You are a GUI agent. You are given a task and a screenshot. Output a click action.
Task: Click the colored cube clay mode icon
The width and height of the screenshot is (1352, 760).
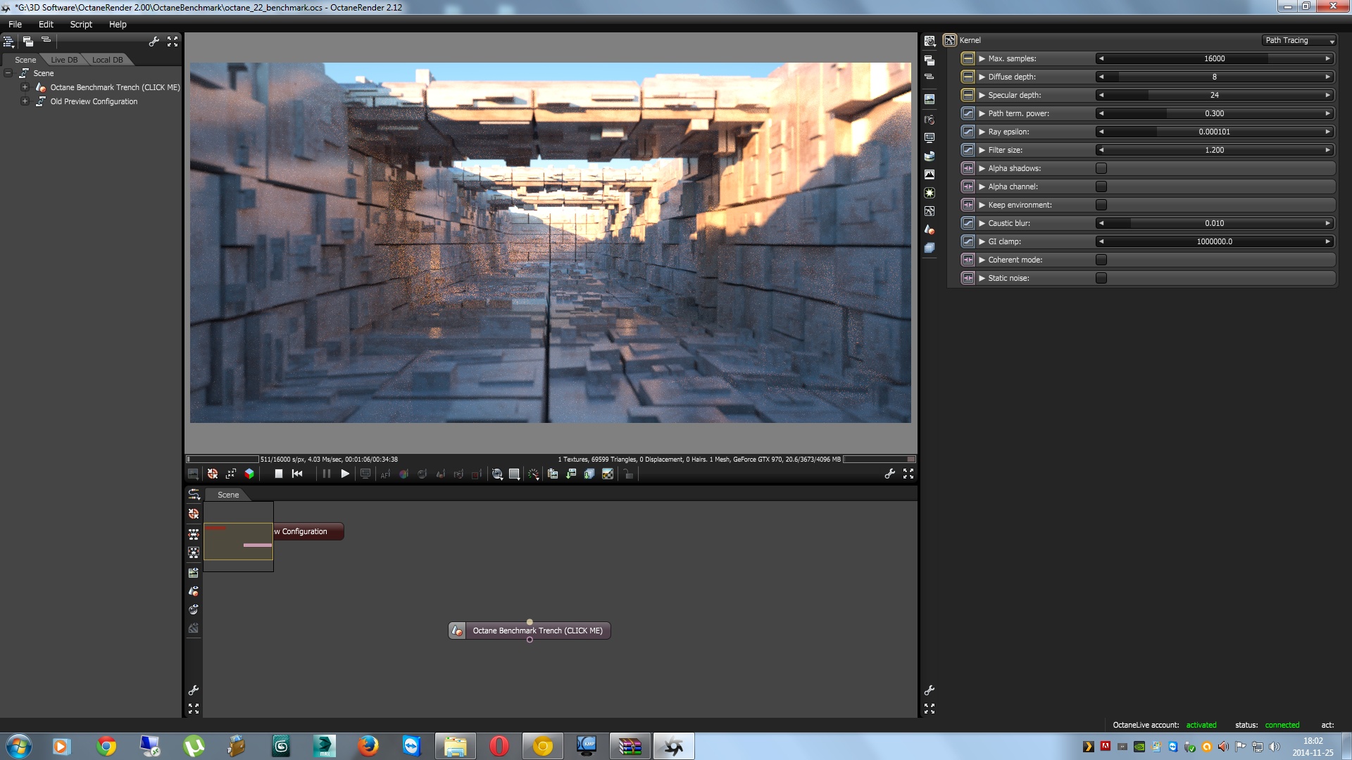click(249, 474)
